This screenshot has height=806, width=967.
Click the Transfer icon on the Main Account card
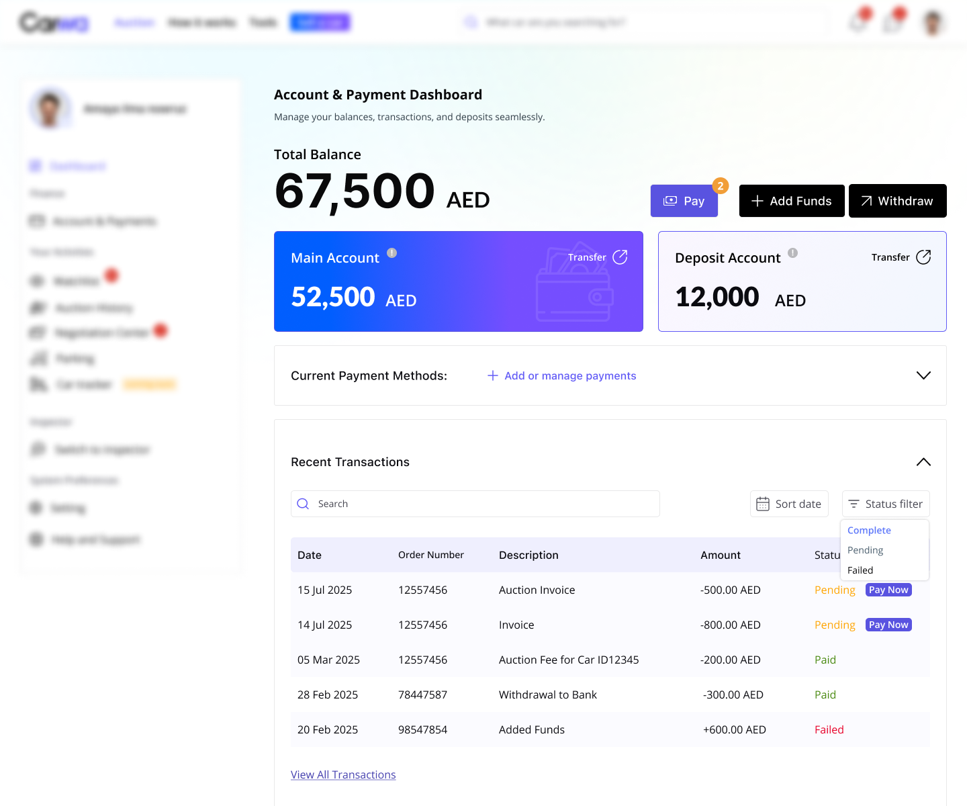tap(619, 257)
